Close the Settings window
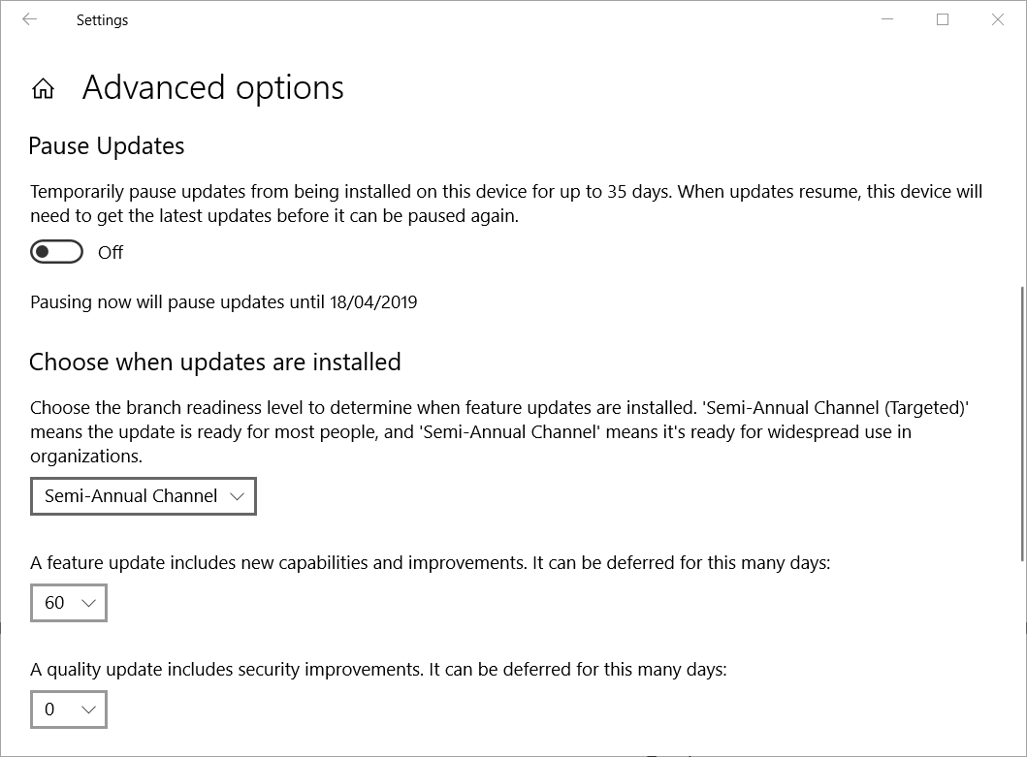Image resolution: width=1027 pixels, height=757 pixels. [x=998, y=19]
